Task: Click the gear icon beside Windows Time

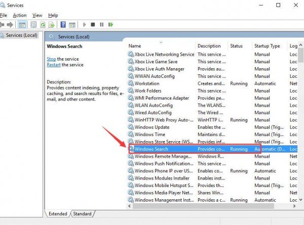Action: pos(131,134)
